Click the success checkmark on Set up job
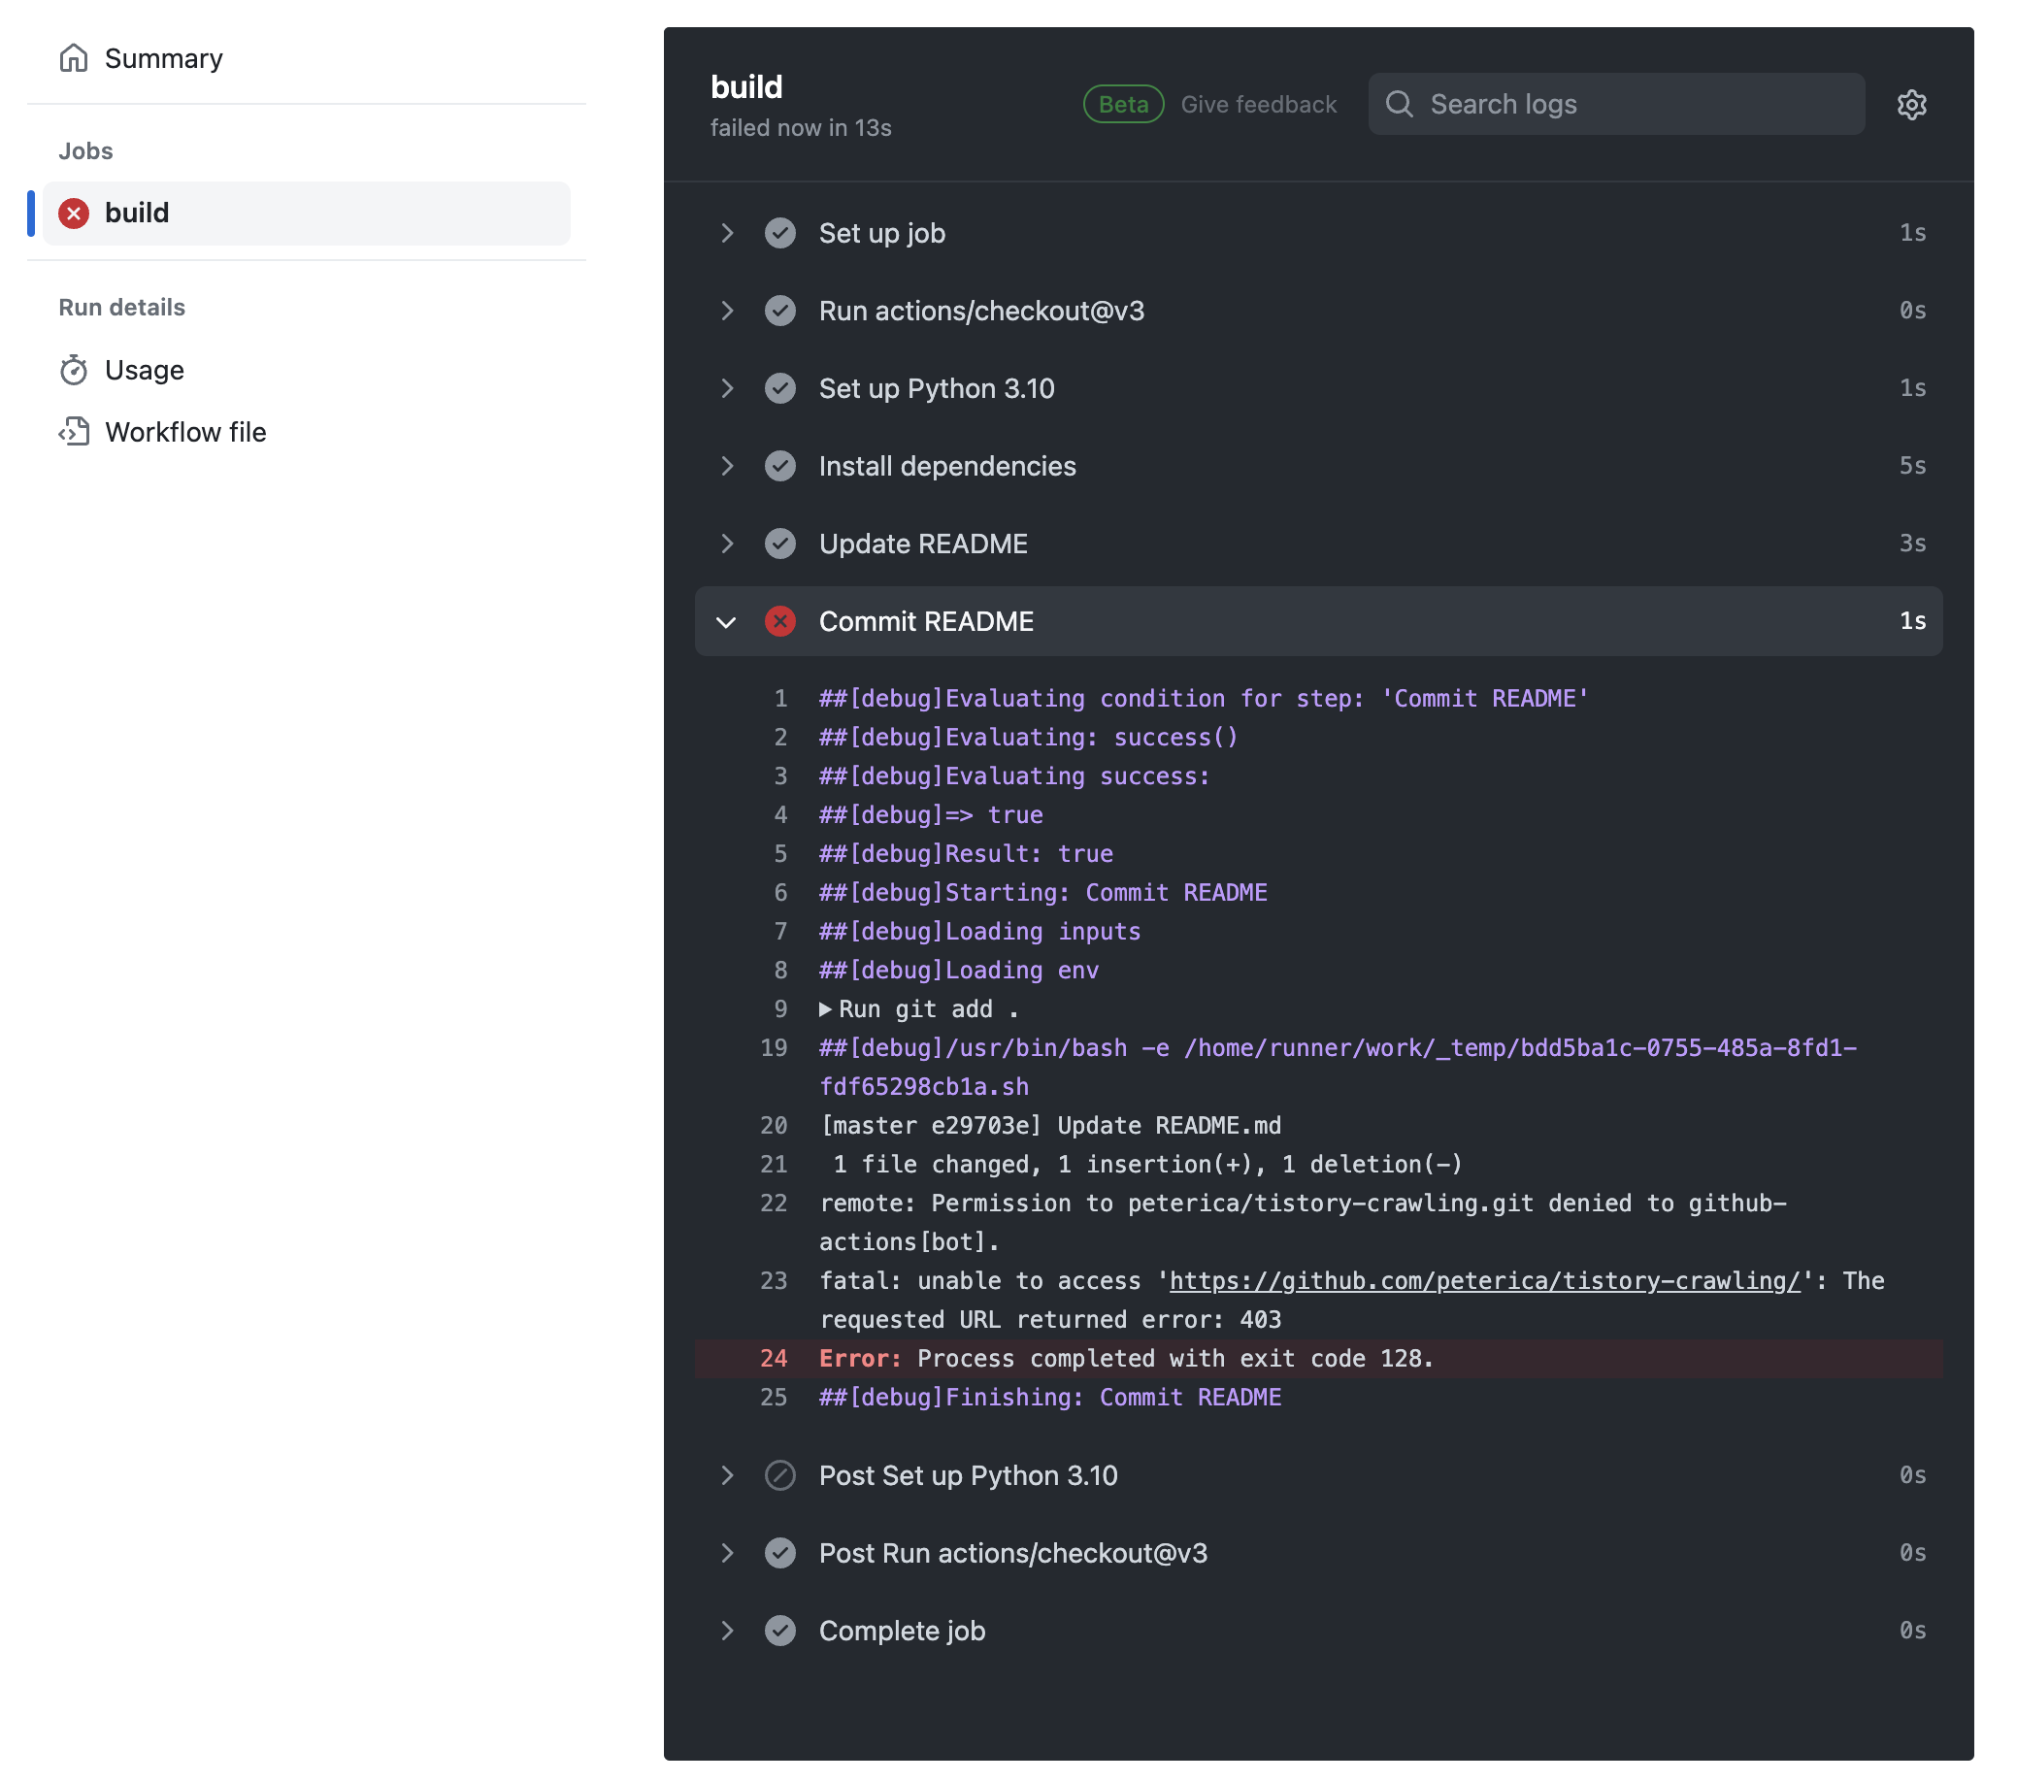Screen dimensions: 2017x1782 779,233
